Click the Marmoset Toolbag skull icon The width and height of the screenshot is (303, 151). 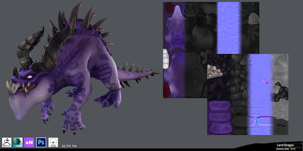(x=53, y=142)
